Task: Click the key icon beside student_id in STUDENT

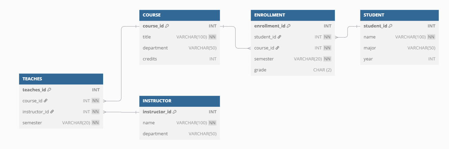Action: (x=391, y=26)
